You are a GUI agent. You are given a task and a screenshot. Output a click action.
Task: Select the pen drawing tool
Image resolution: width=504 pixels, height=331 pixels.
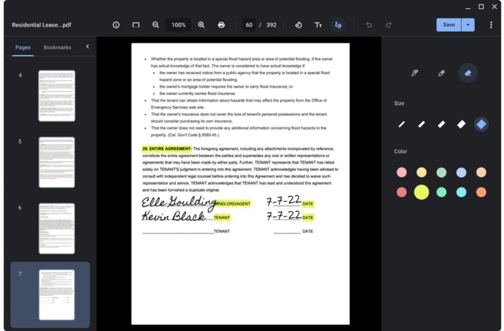(x=414, y=73)
